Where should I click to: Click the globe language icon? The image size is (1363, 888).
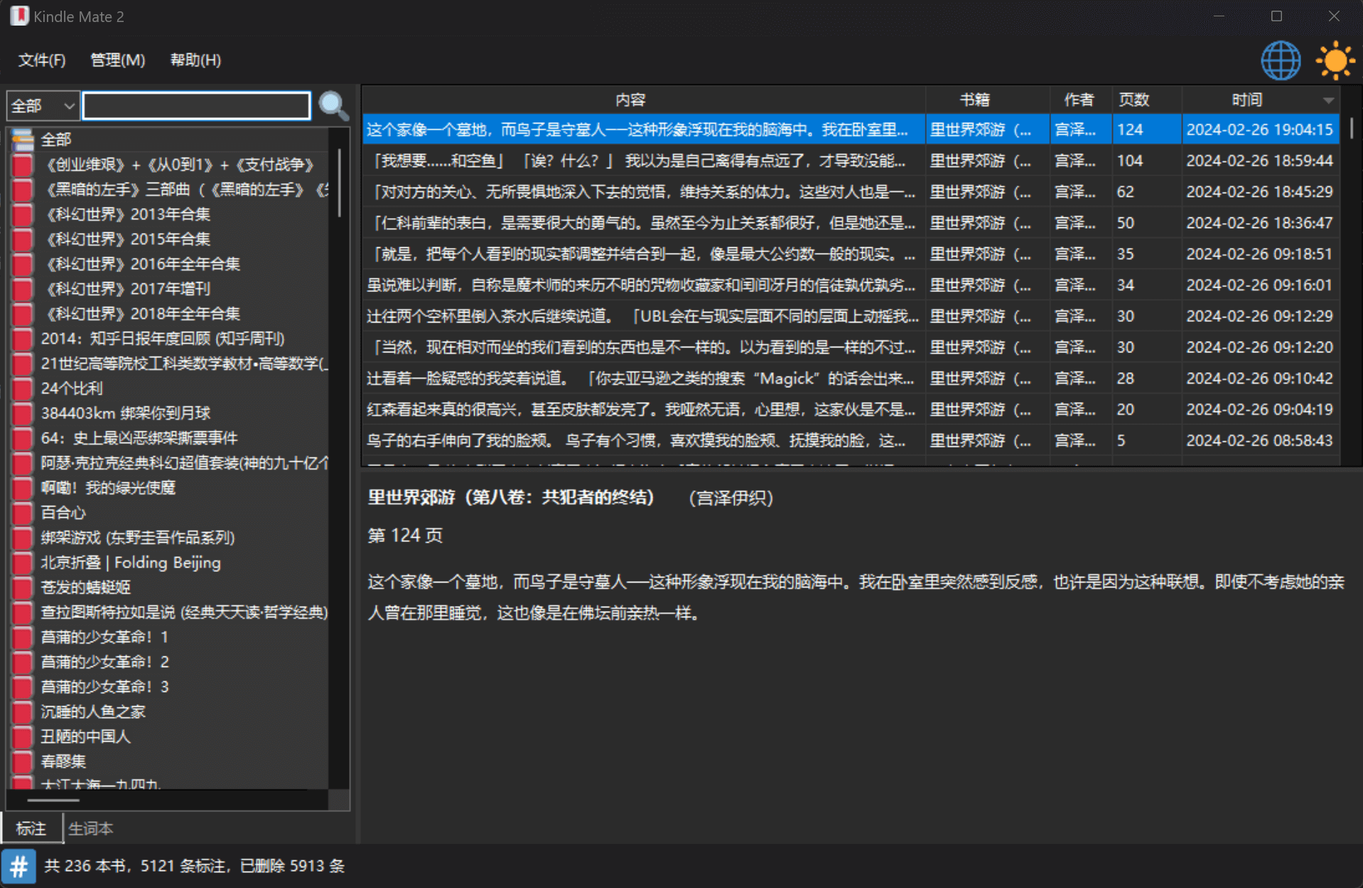tap(1280, 60)
